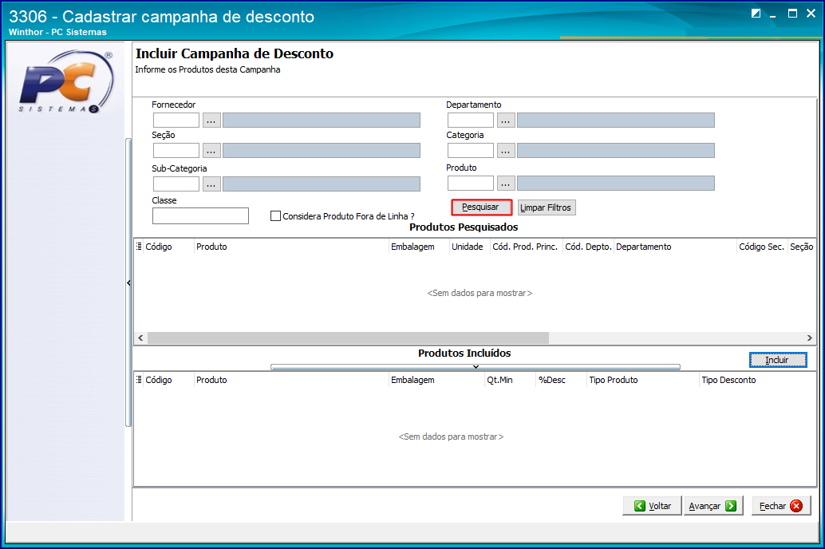The image size is (825, 549).
Task: Open grid options icon in Produtos Pesquisados
Action: point(139,247)
